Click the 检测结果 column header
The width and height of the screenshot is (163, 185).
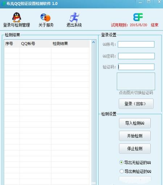click(70, 44)
